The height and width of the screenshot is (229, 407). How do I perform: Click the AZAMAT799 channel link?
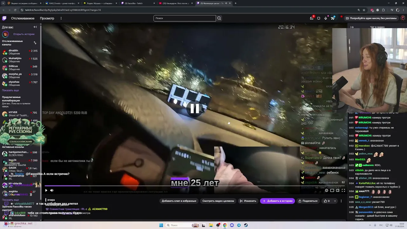pyautogui.click(x=100, y=209)
